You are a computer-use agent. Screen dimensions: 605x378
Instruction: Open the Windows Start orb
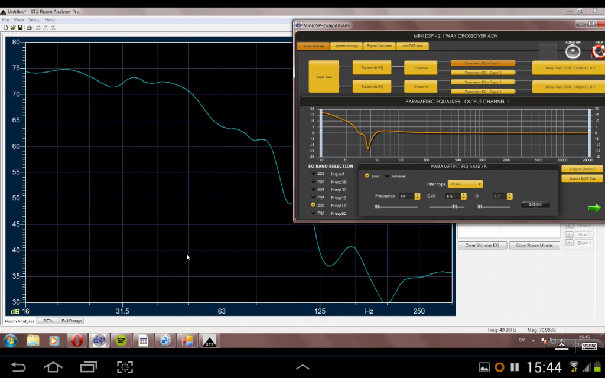(11, 341)
